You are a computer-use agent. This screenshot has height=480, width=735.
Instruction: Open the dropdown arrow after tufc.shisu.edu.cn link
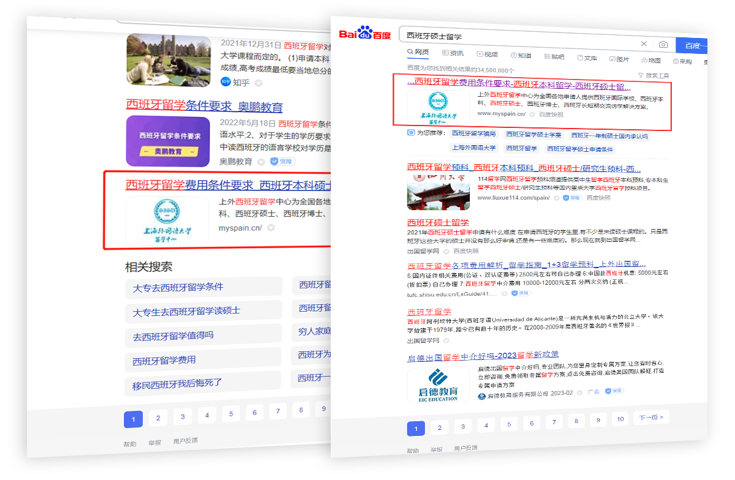click(x=504, y=294)
